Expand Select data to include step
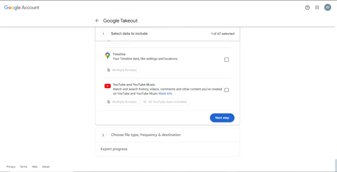This screenshot has width=337, height=172. (167, 34)
